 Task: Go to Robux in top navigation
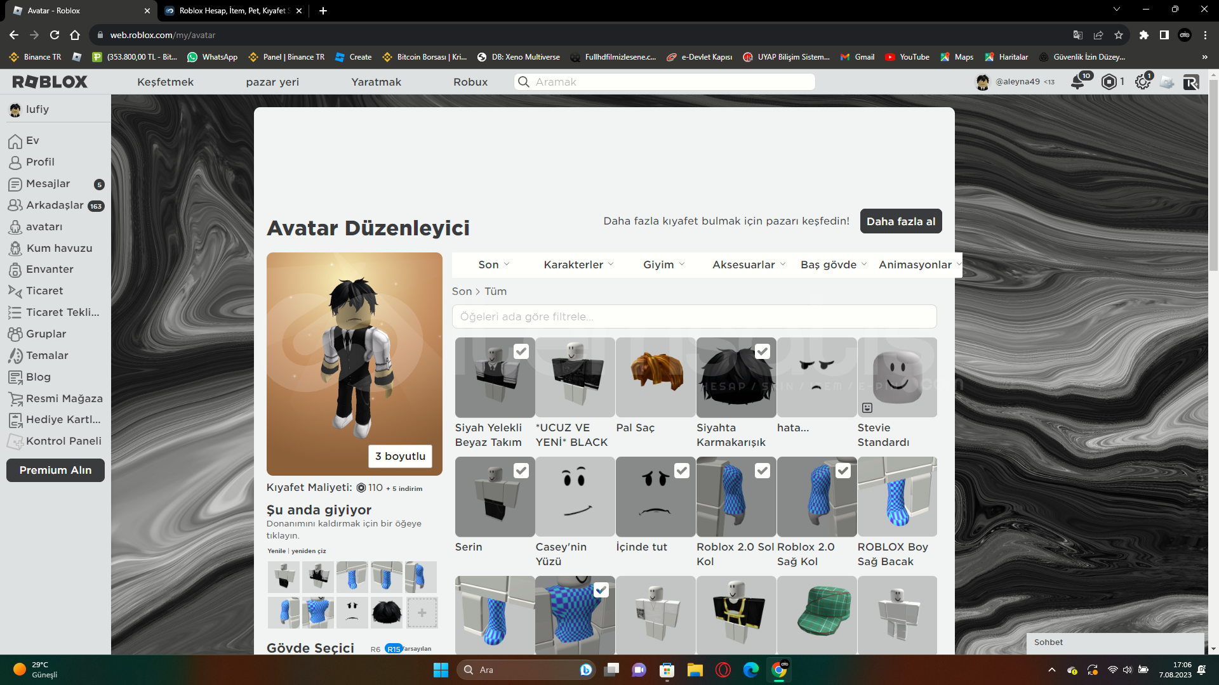pos(470,82)
